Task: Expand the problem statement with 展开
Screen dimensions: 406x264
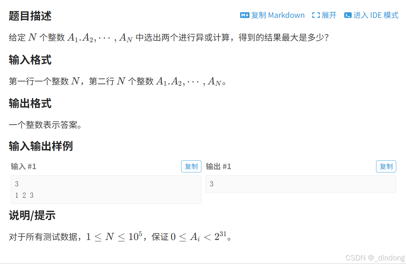Action: click(329, 15)
